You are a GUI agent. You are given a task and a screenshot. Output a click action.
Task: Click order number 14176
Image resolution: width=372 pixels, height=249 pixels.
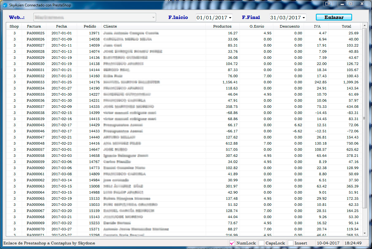[94, 82]
